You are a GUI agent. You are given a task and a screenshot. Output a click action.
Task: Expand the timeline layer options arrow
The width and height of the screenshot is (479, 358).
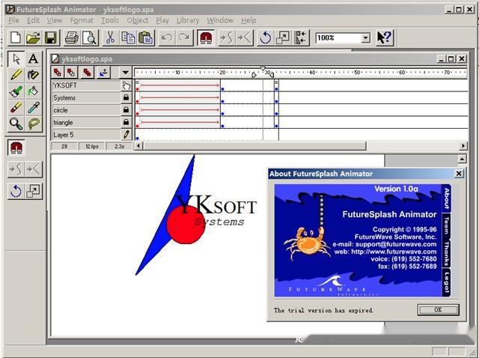tap(125, 73)
